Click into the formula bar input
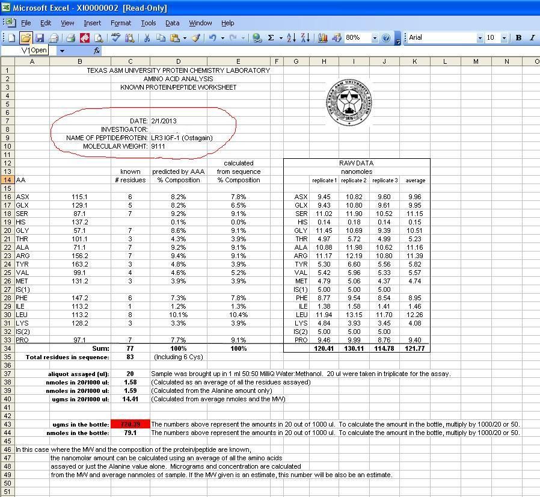The width and height of the screenshot is (540, 497). pos(321,51)
